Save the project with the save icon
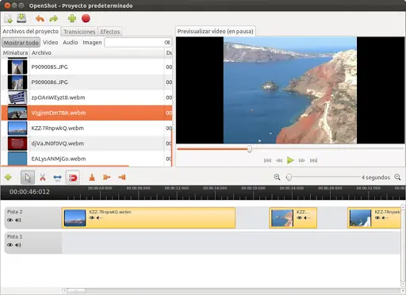Viewport: 406px width, 295px height. 21,18
